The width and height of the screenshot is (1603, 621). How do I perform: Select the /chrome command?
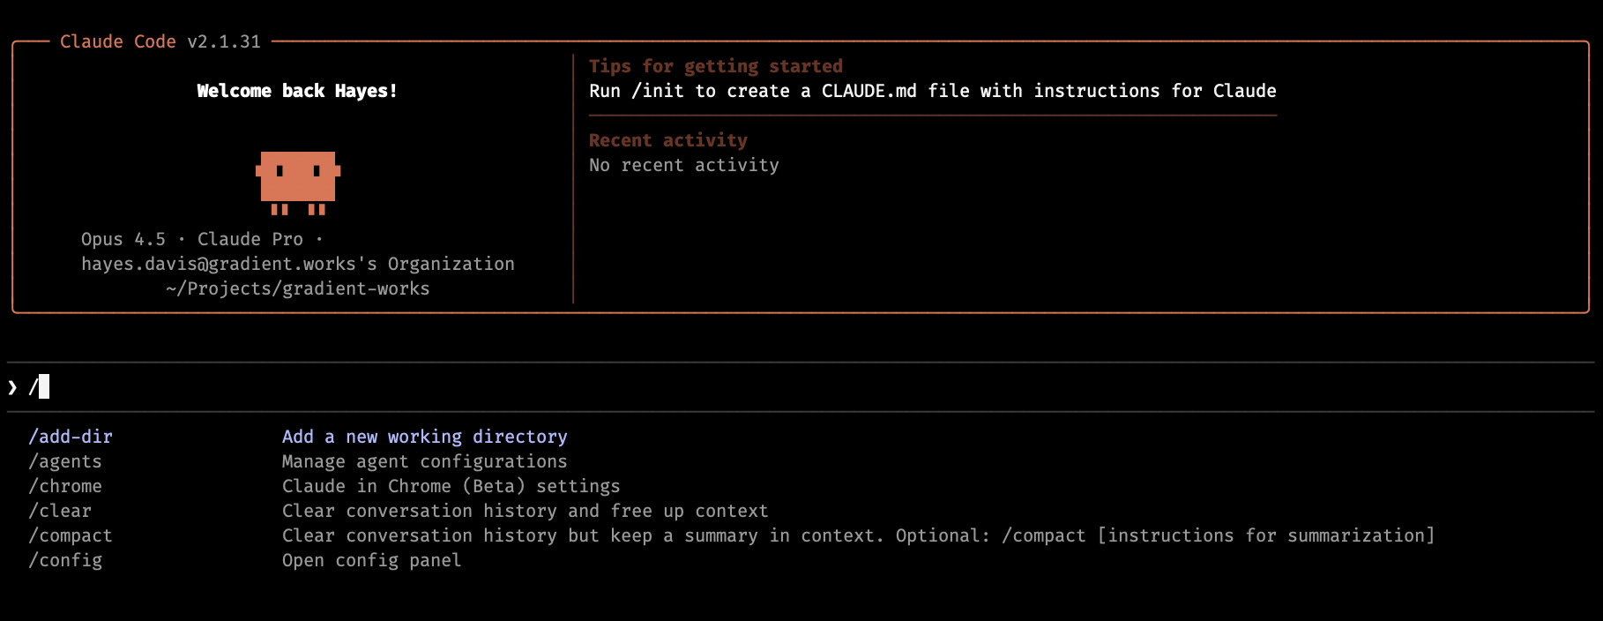65,486
